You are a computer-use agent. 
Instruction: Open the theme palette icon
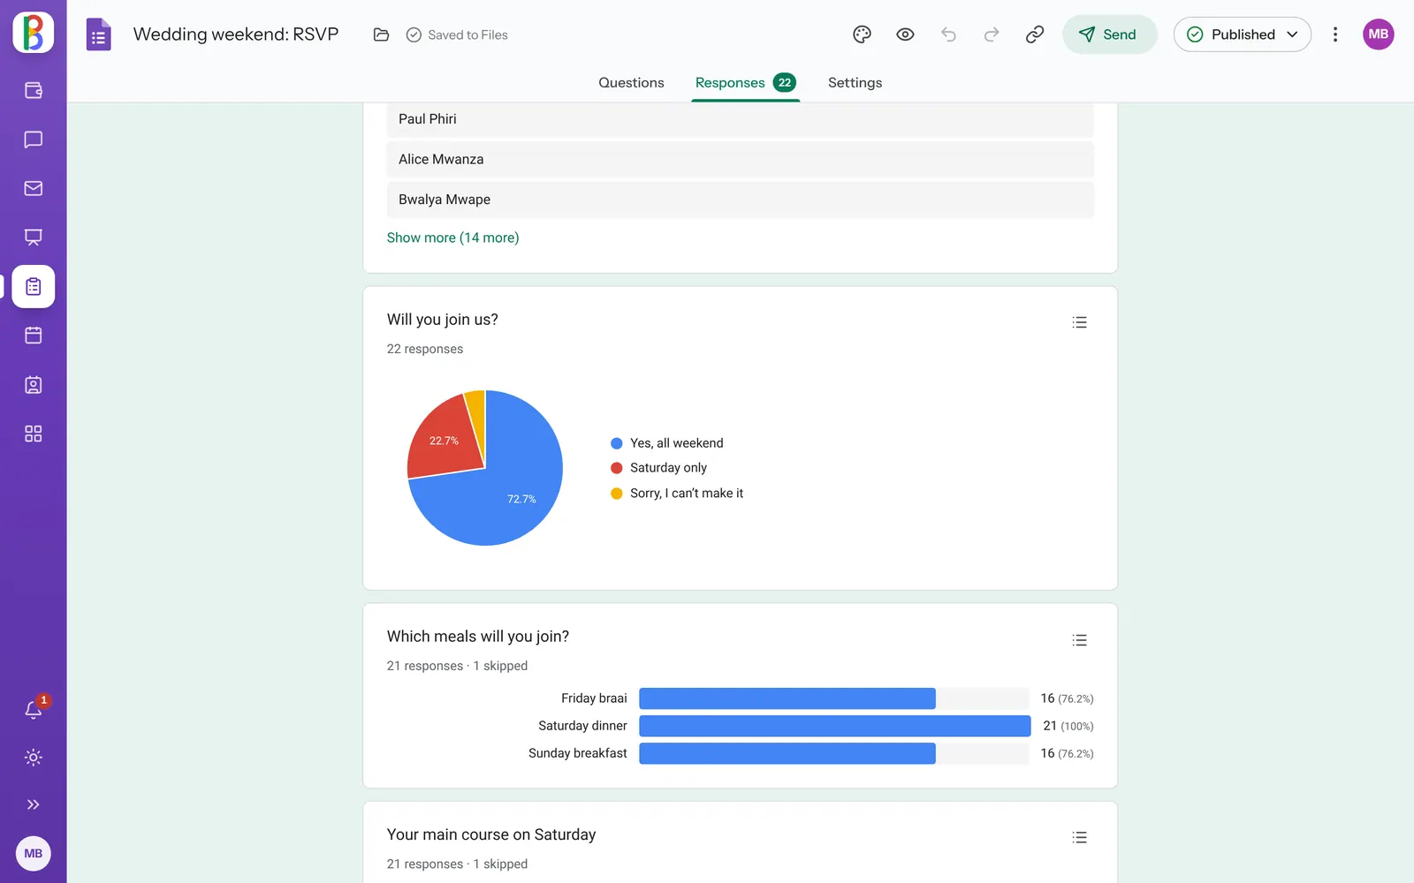863,34
